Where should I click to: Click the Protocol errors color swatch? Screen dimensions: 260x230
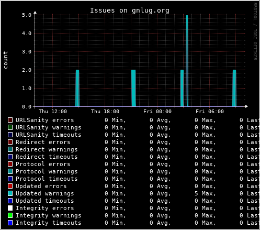(10, 164)
